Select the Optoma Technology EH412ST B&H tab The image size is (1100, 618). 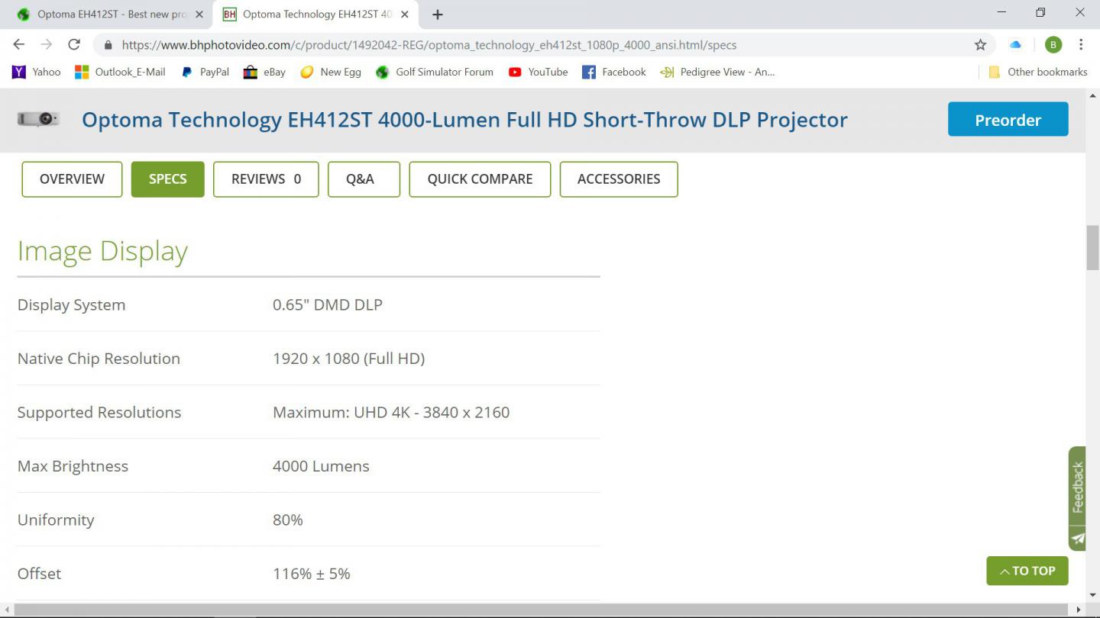(316, 14)
